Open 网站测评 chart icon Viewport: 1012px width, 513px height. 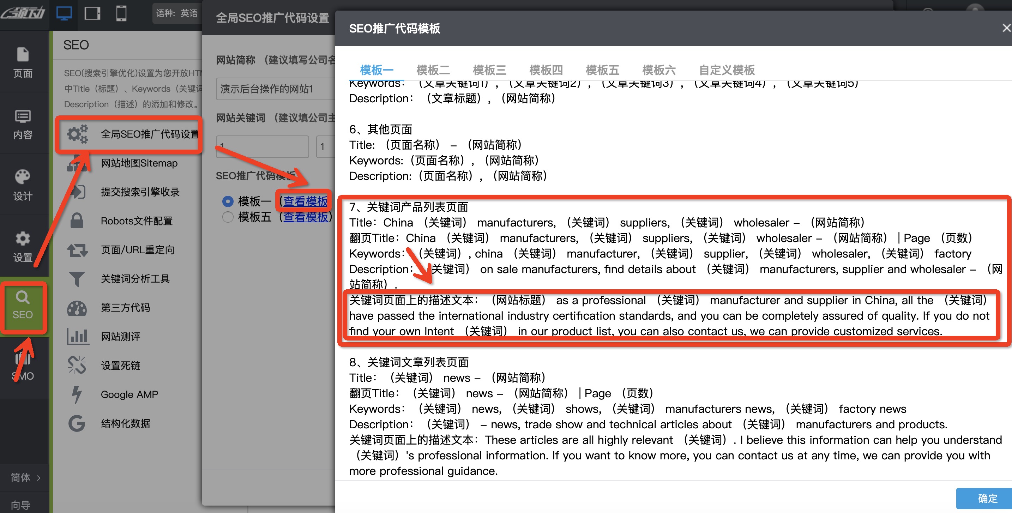click(x=77, y=336)
